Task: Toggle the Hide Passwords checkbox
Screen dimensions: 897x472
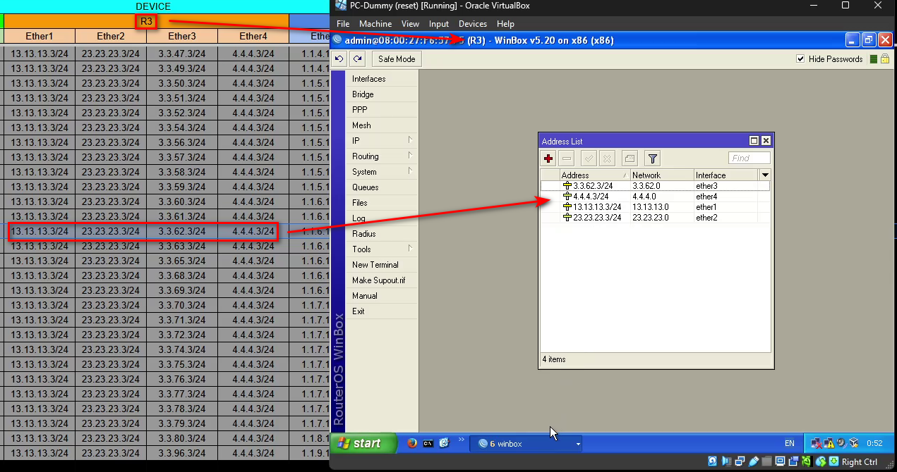Action: (800, 59)
